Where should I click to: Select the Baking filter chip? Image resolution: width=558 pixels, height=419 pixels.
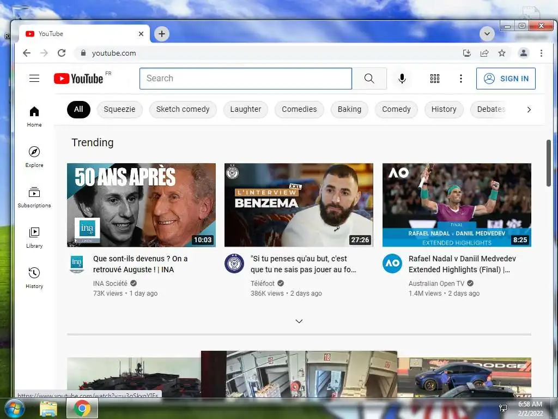pos(349,109)
